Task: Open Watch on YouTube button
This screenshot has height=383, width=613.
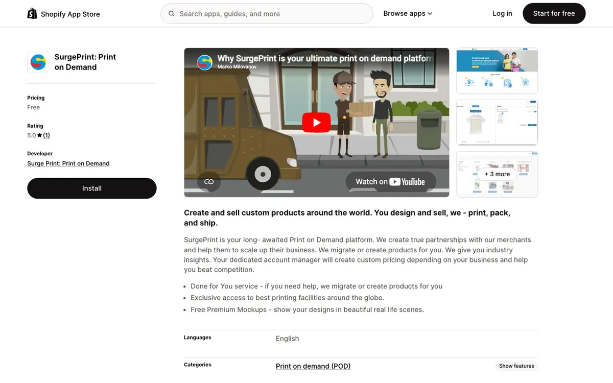Action: coord(391,182)
